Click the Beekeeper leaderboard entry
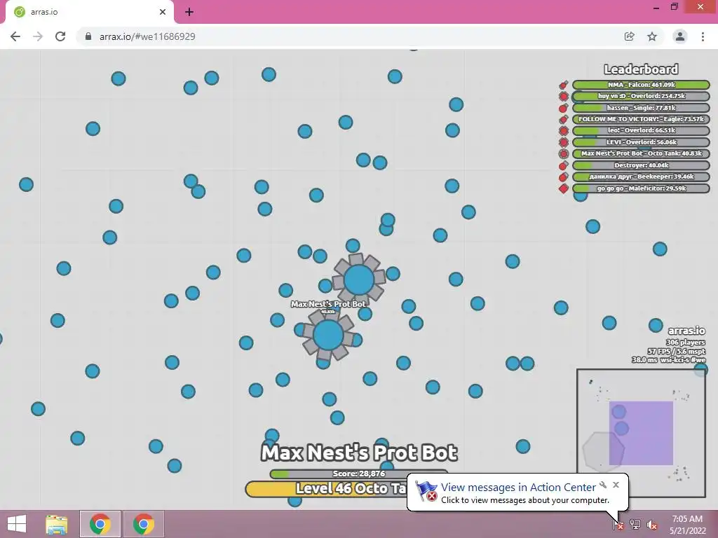Screen dimensions: 718x538 641,177
